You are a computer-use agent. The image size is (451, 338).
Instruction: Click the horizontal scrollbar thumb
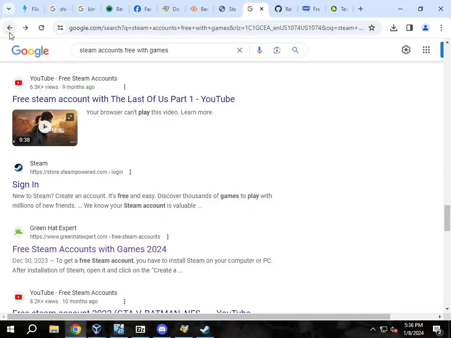pyautogui.click(x=199, y=317)
